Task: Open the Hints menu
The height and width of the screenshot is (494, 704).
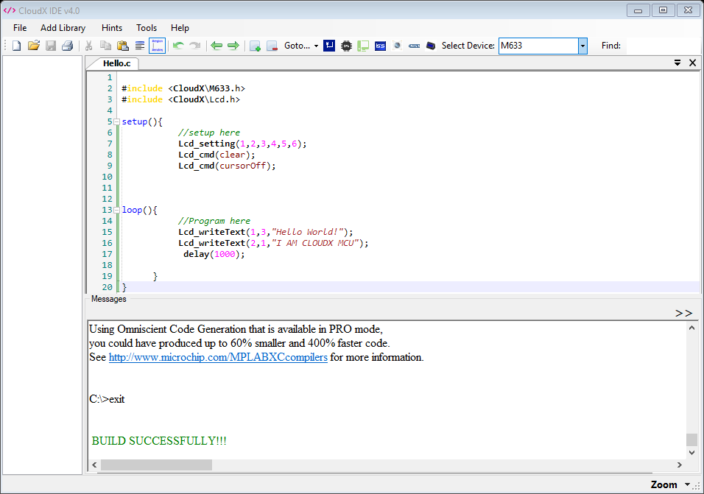Action: tap(112, 28)
